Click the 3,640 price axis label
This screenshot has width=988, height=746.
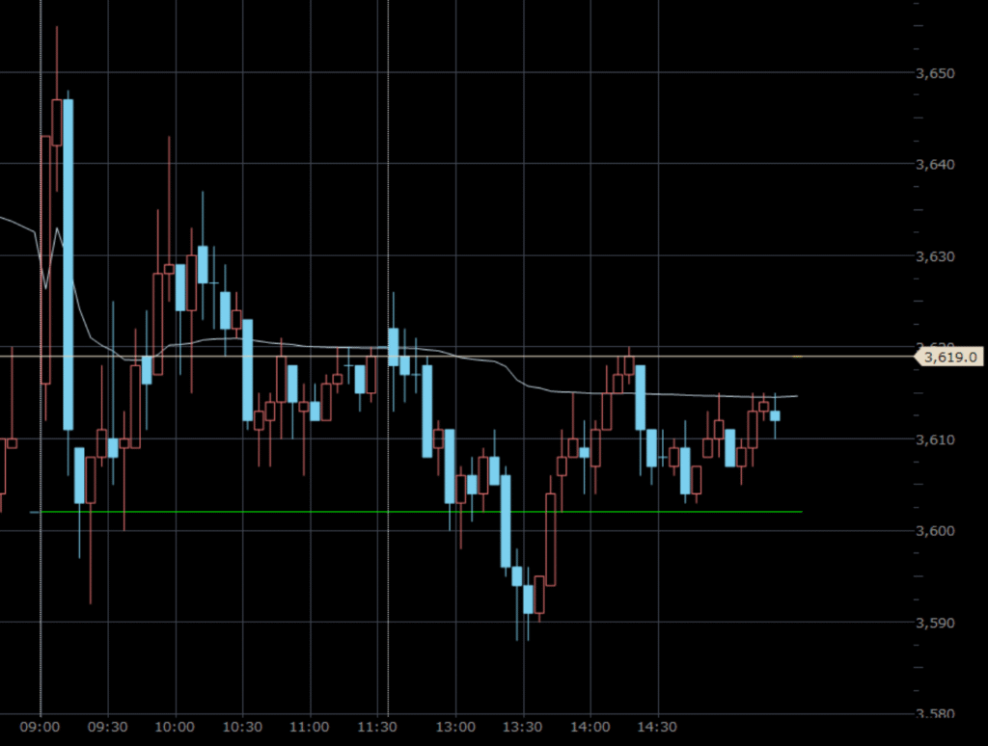(936, 164)
